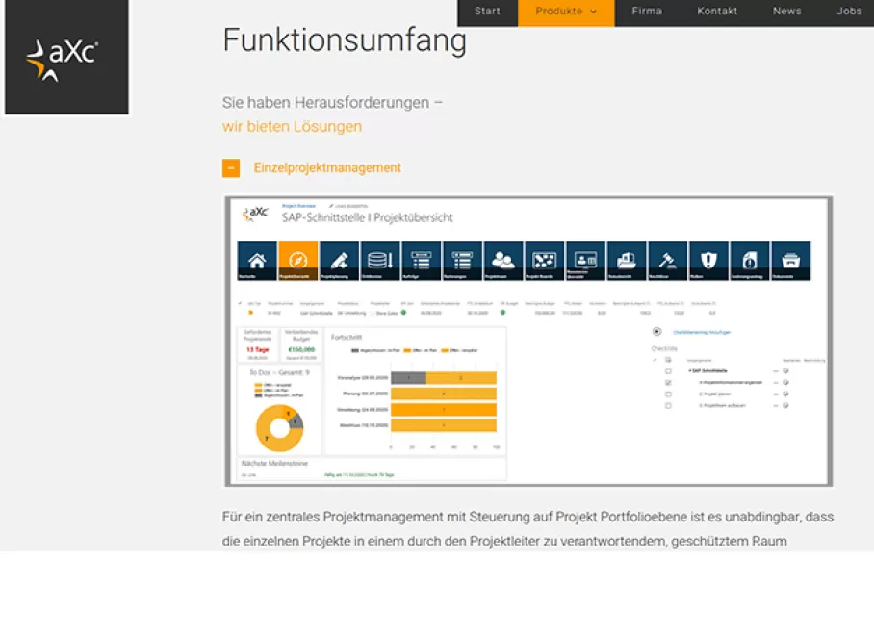The height and width of the screenshot is (635, 874).
Task: Click the aXc logo in the header
Action: click(66, 58)
